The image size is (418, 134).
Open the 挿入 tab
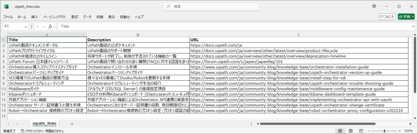point(35,17)
